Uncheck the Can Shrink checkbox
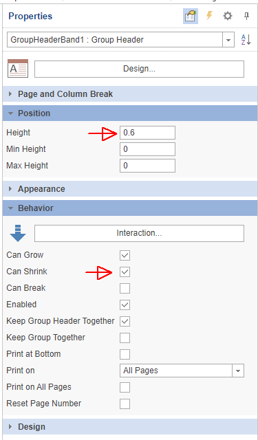The image size is (258, 440). [x=125, y=272]
